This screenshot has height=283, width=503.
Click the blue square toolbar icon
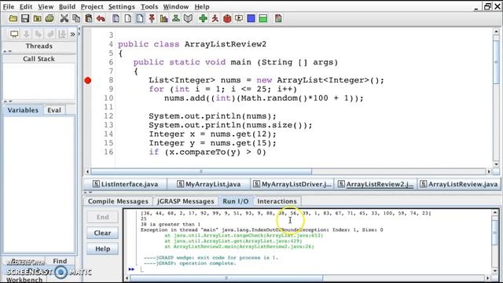click(x=251, y=19)
